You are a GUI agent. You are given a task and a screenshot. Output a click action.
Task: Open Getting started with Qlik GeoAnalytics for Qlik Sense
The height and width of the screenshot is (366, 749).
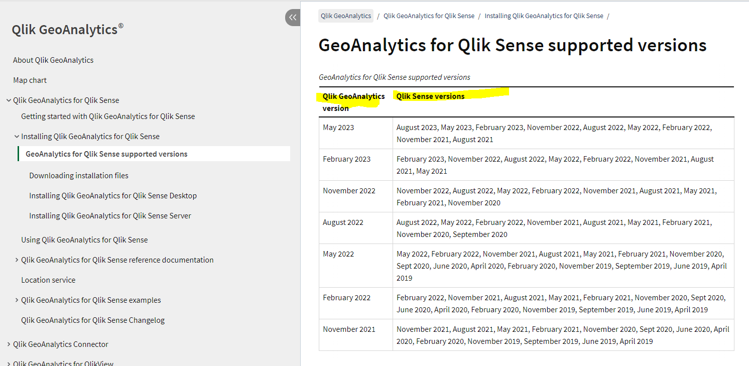[108, 116]
